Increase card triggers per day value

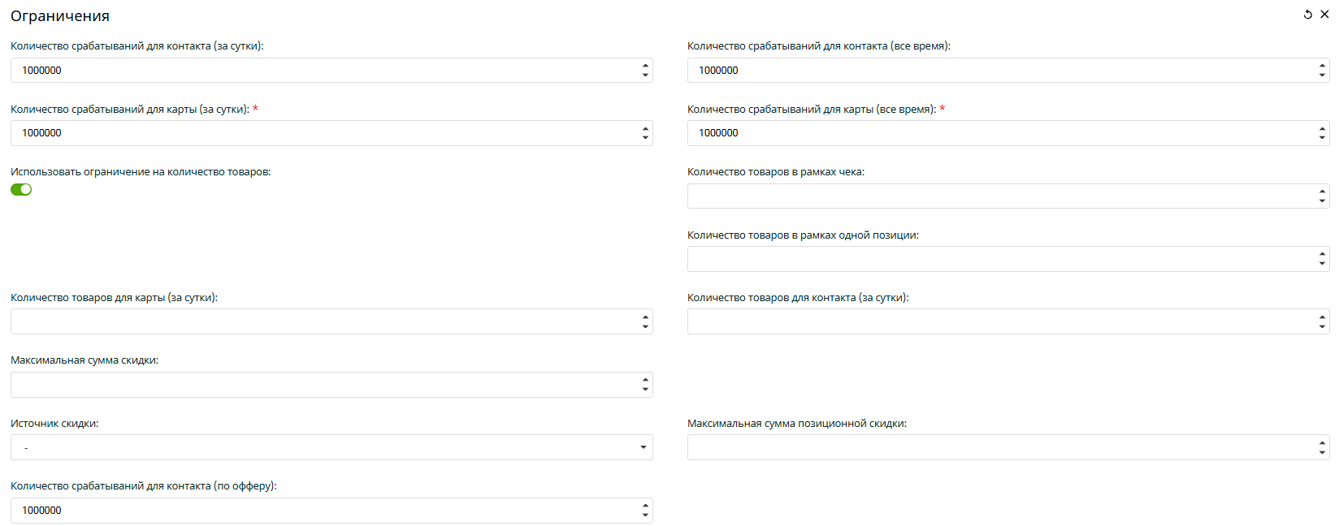coord(645,128)
